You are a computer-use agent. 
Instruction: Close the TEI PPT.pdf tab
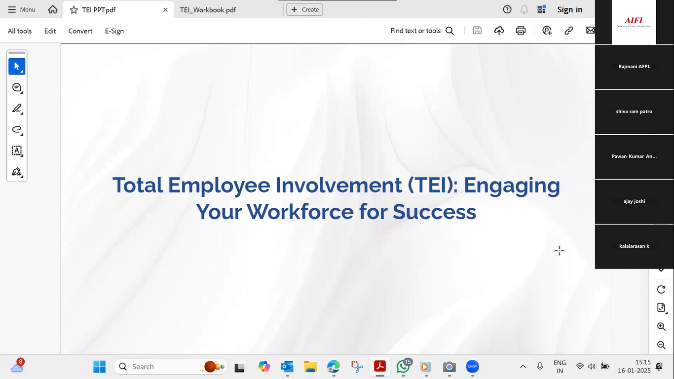pos(165,10)
